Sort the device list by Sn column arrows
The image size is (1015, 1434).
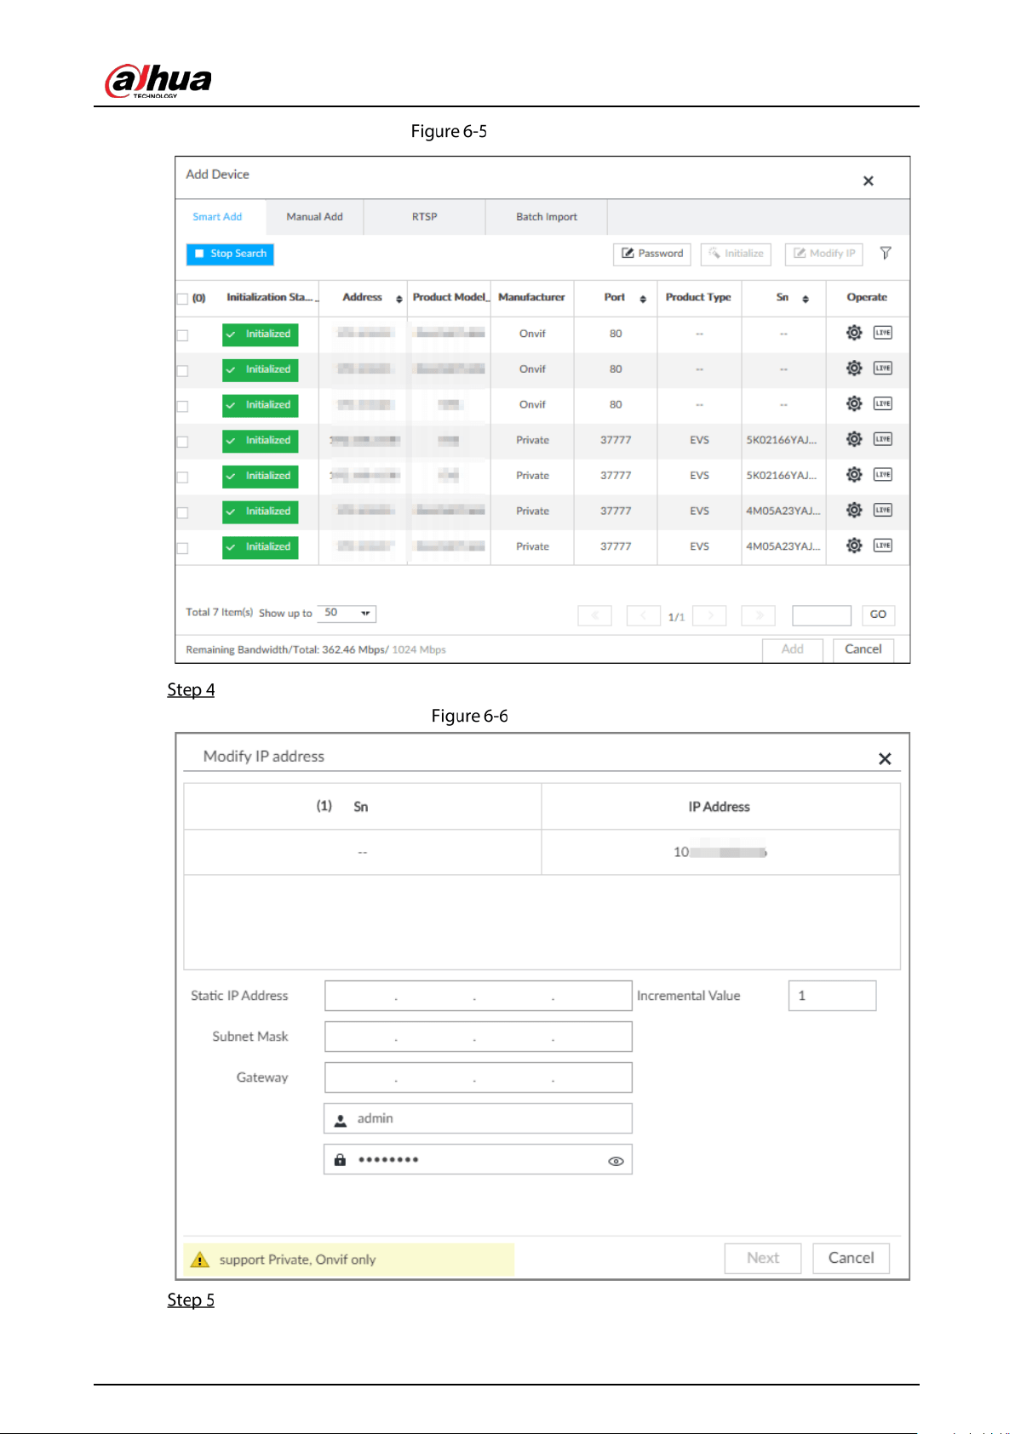(x=806, y=299)
